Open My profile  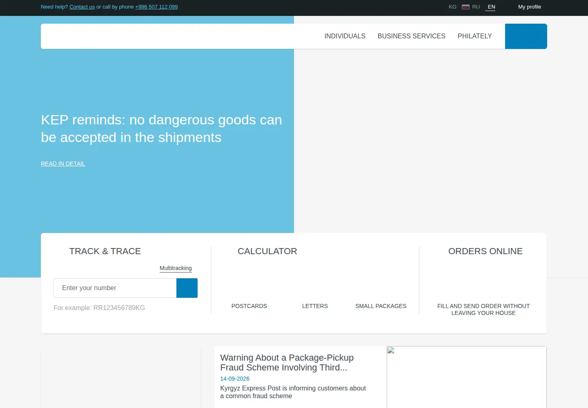[x=530, y=7]
